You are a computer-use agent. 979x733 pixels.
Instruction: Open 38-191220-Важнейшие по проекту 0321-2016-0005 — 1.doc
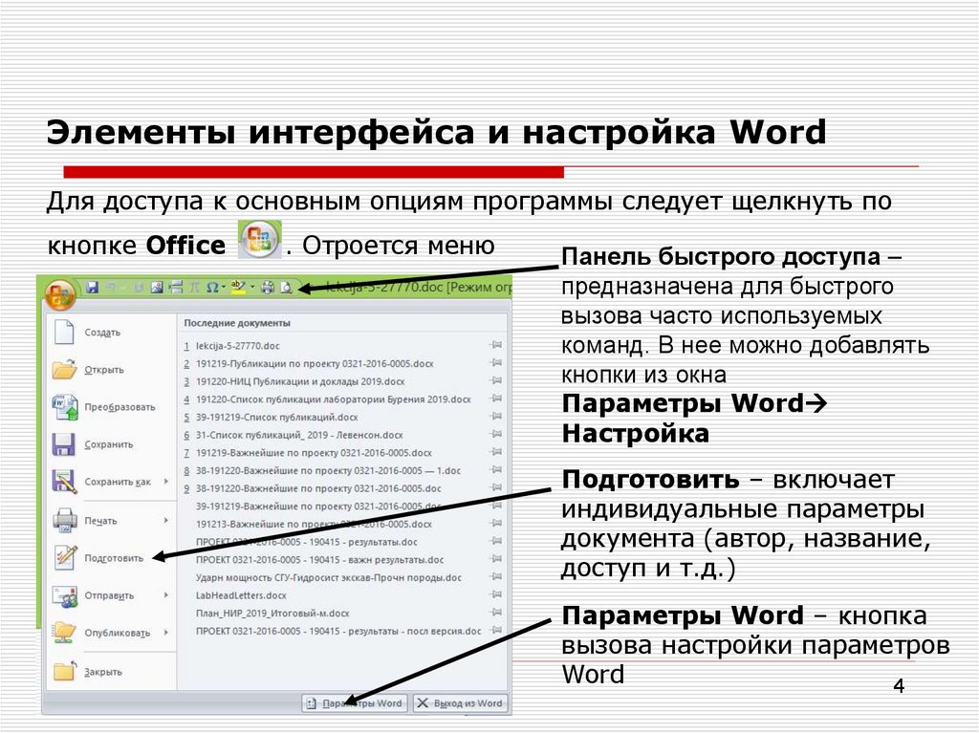tap(328, 471)
